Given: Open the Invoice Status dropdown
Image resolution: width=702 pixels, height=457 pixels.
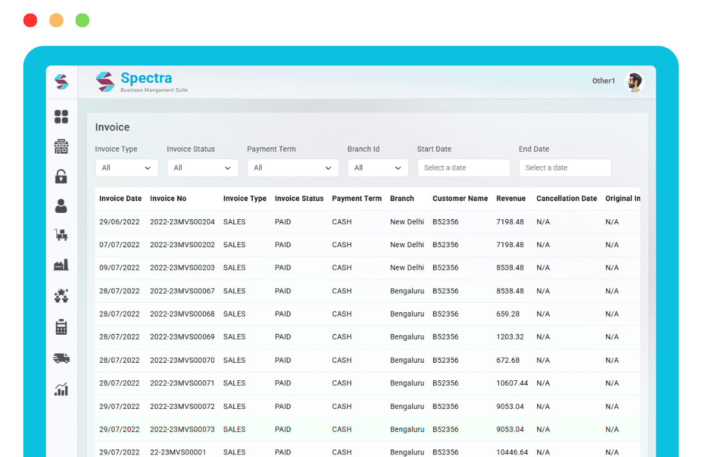Looking at the screenshot, I should pyautogui.click(x=202, y=168).
